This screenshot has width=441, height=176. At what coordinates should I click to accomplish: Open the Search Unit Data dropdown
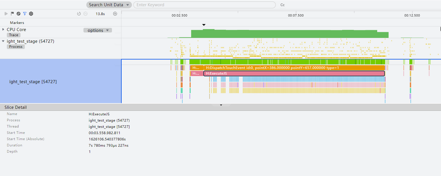tap(109, 5)
